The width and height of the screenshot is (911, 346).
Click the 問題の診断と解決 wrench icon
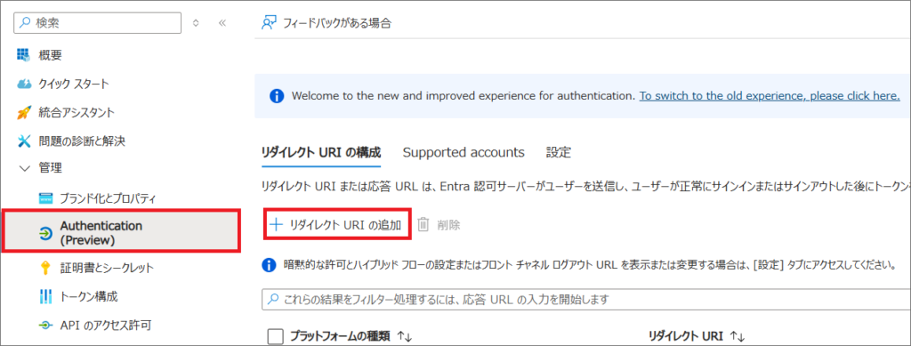tap(24, 141)
